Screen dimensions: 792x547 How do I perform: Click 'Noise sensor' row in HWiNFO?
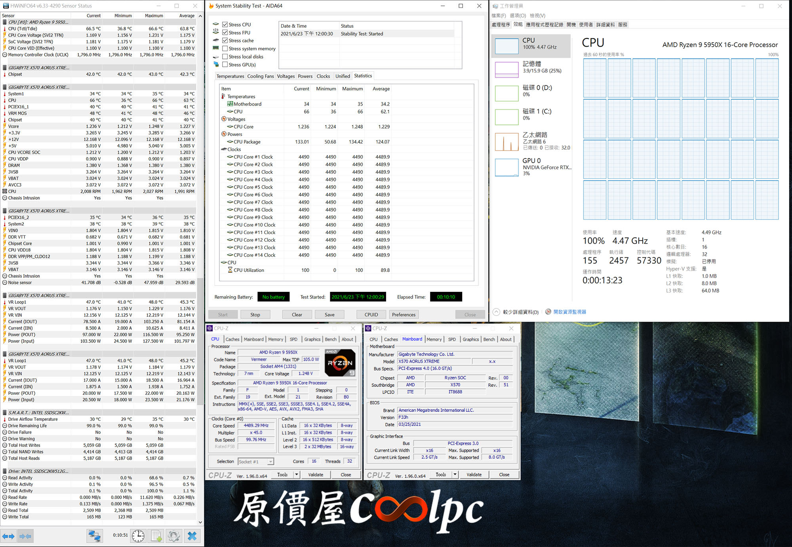tap(99, 282)
